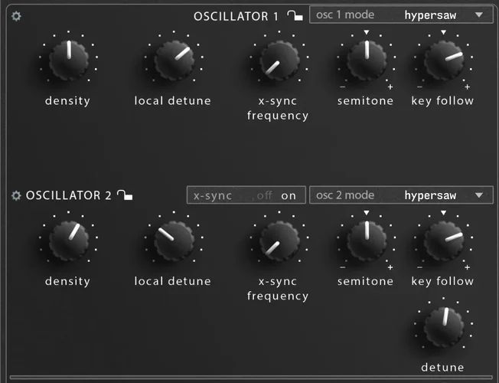The image size is (499, 383).
Task: Click the Oscillator 1 key follow knob
Action: [x=444, y=60]
